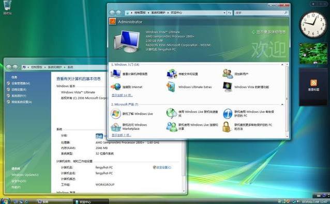330x204 pixels.
Task: Show more details link in Welcome header
Action: coord(269,32)
